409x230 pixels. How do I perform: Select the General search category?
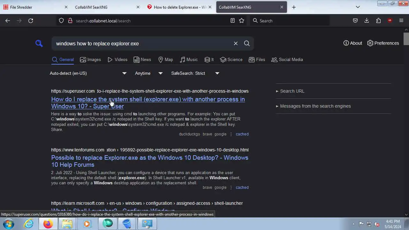pos(63,60)
